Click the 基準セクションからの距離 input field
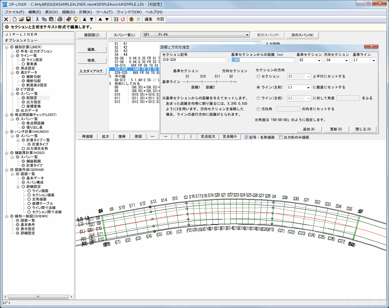This screenshot has width=389, height=308. 263,60
